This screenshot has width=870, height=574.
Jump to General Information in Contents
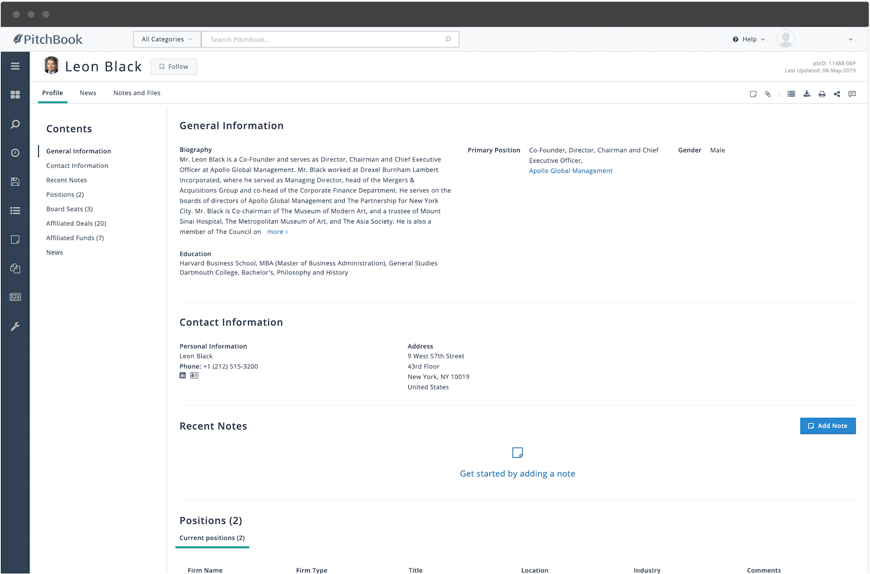78,151
